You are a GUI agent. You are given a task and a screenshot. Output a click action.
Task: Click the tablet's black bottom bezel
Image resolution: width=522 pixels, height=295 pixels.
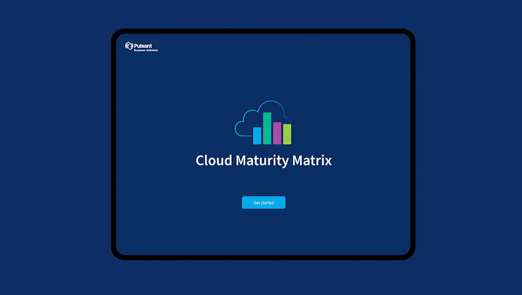[x=263, y=257]
